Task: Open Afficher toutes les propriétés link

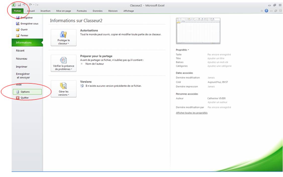Action: pyautogui.click(x=192, y=113)
